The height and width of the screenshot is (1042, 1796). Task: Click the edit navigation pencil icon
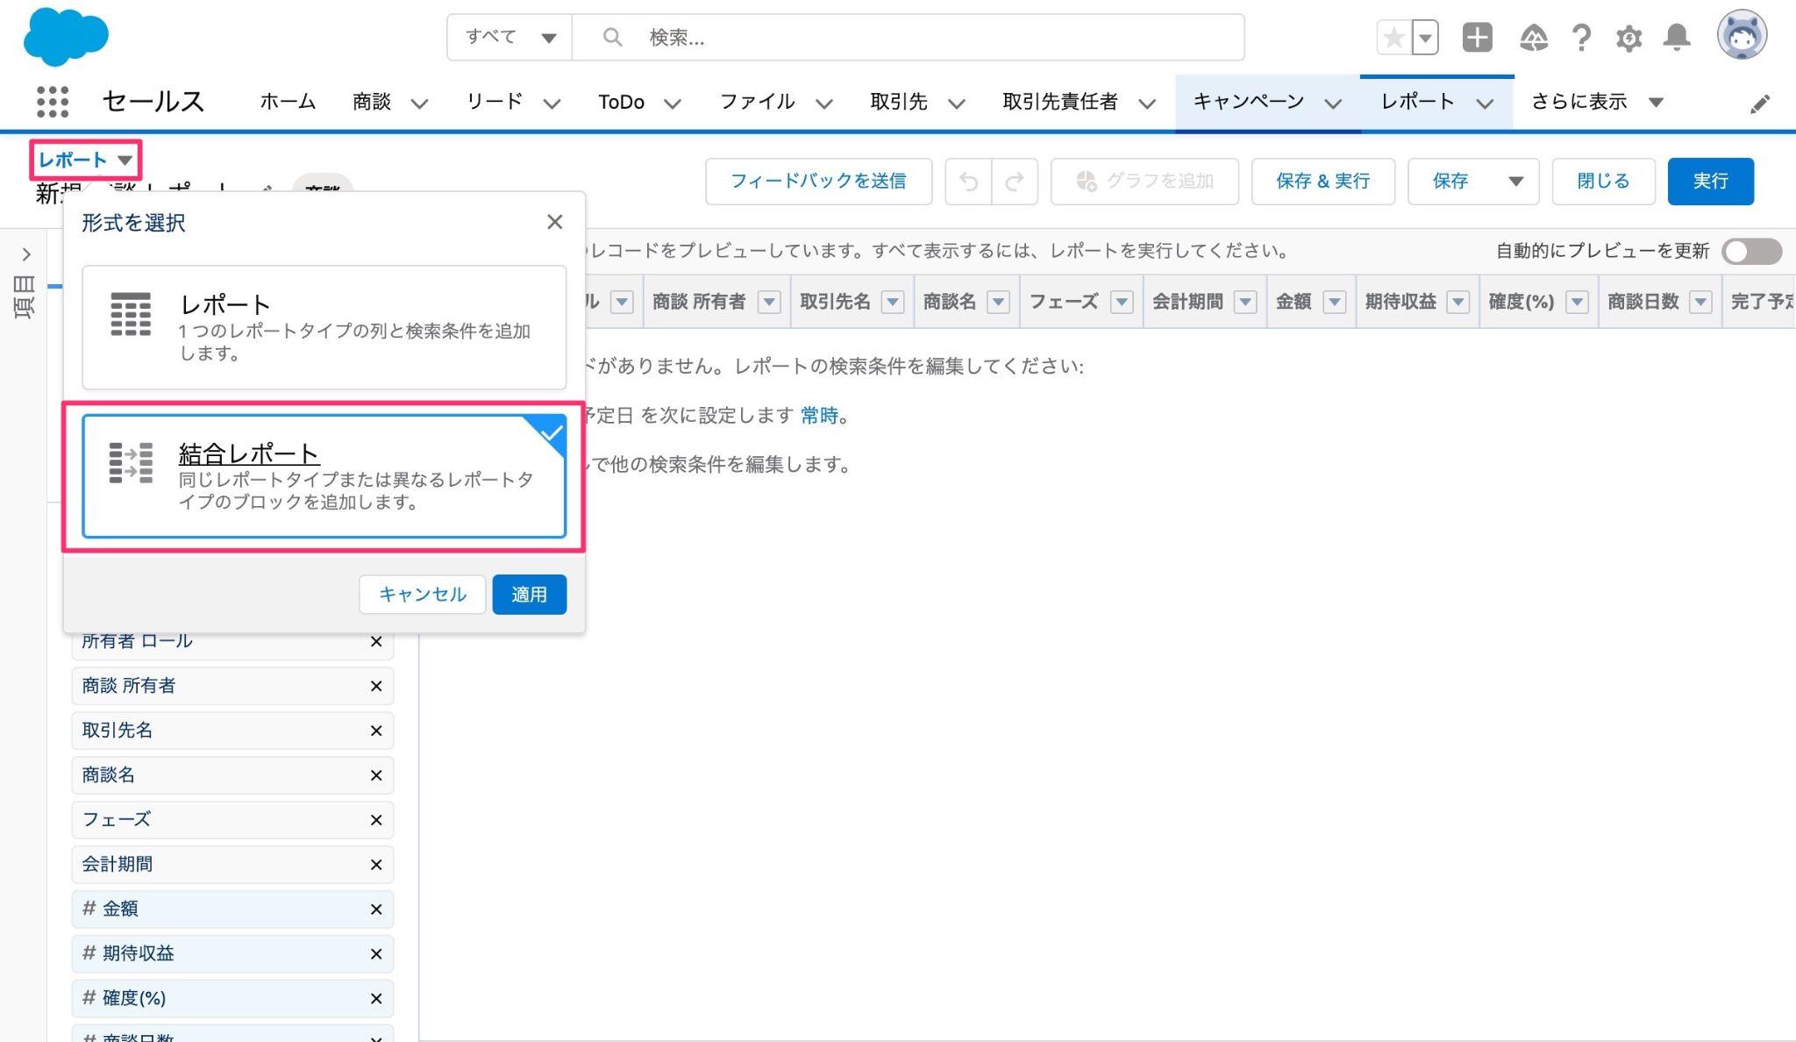click(1759, 104)
